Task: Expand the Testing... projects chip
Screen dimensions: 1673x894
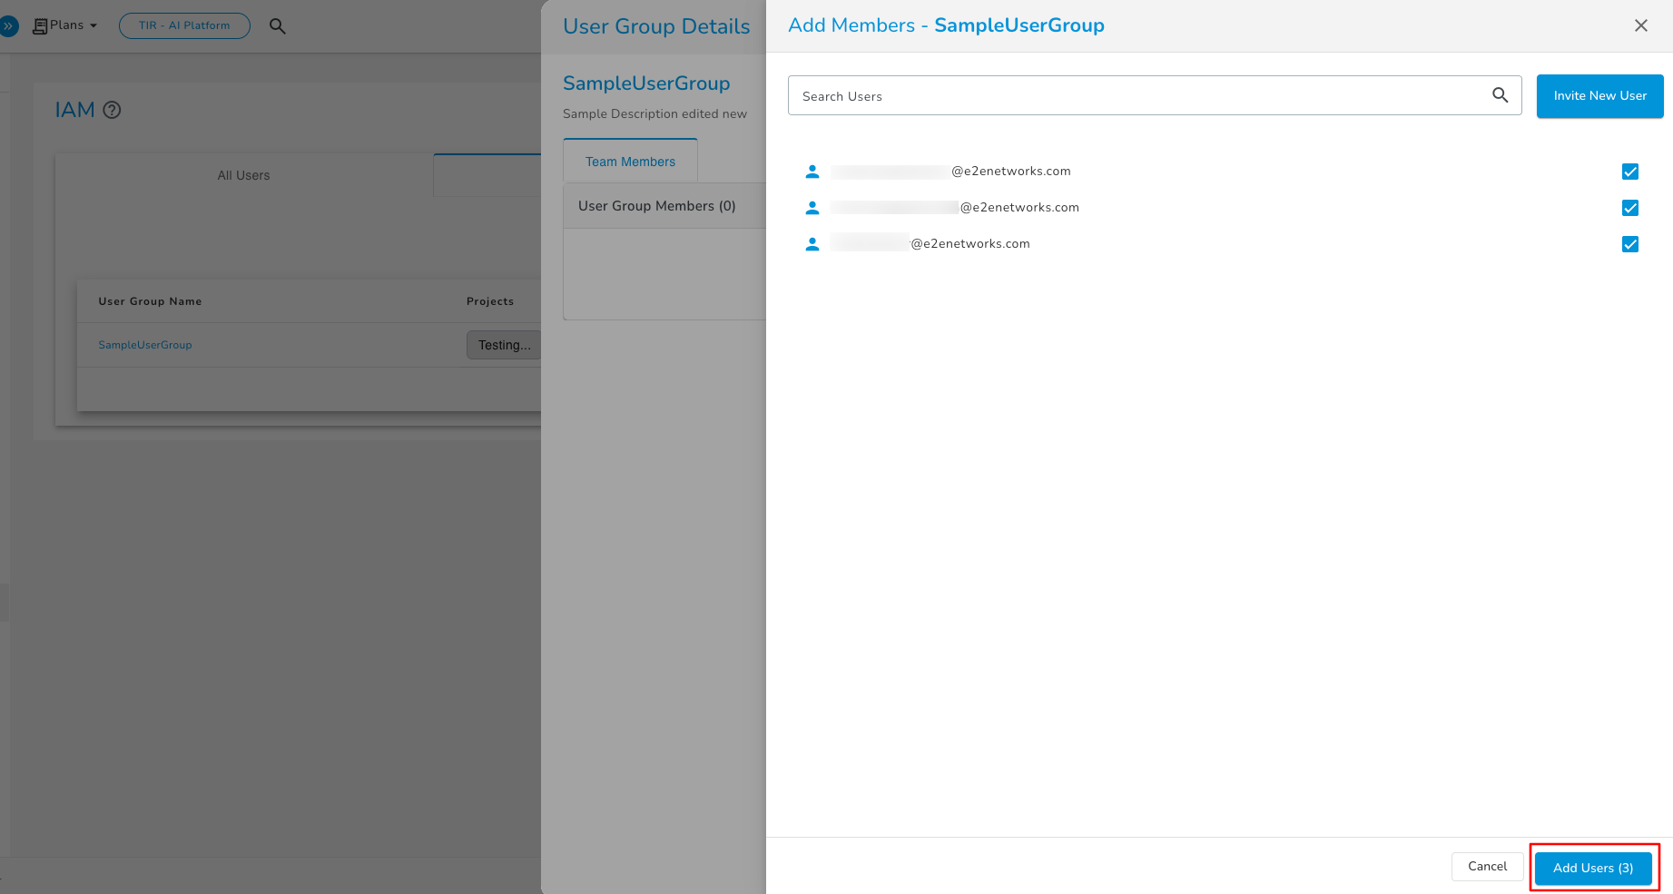Action: [x=504, y=345]
